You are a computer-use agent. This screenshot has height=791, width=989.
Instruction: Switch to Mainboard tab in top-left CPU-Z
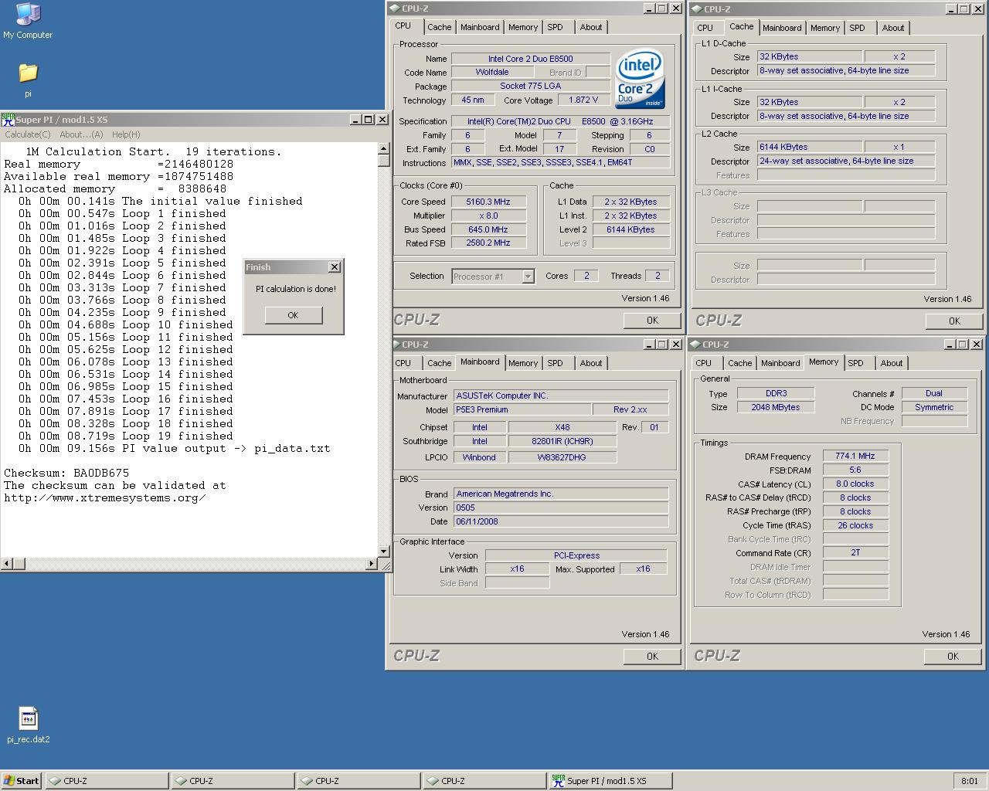[480, 27]
